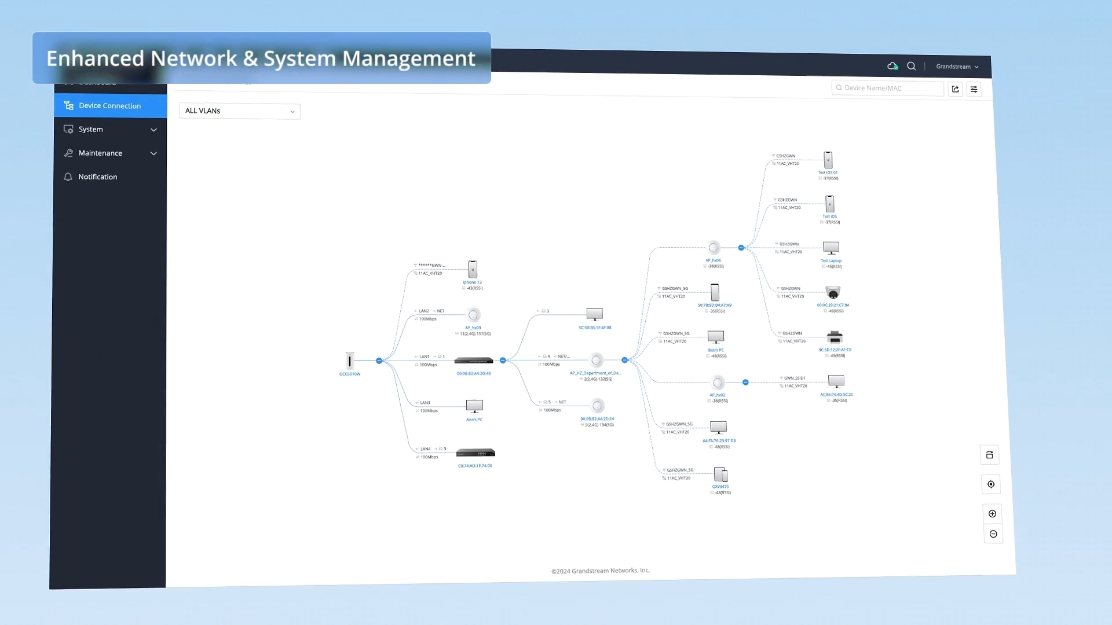Select the printer icon 9C:5D:12:2F:AF:C0
1112x625 pixels.
click(x=835, y=337)
